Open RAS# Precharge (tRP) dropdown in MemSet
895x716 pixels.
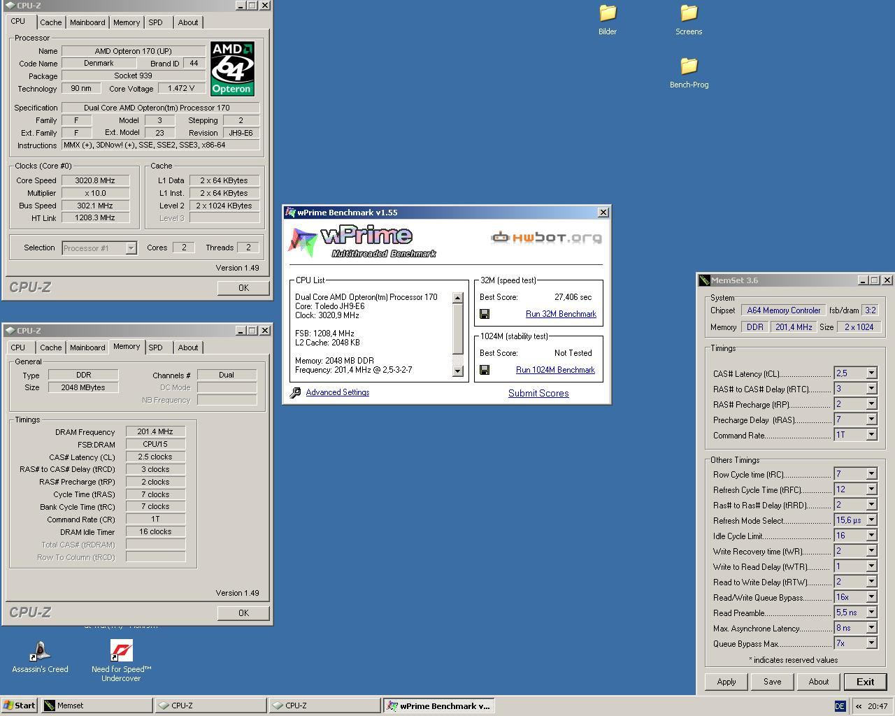pyautogui.click(x=856, y=404)
